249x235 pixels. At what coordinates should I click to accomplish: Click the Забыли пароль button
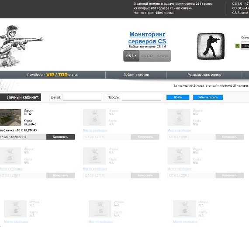(x=207, y=97)
